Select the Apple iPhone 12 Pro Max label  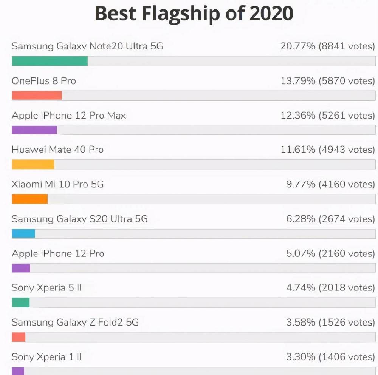(69, 116)
